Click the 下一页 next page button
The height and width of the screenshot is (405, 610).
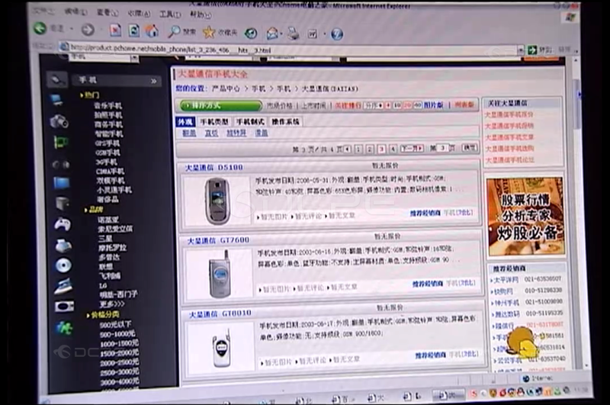point(412,149)
